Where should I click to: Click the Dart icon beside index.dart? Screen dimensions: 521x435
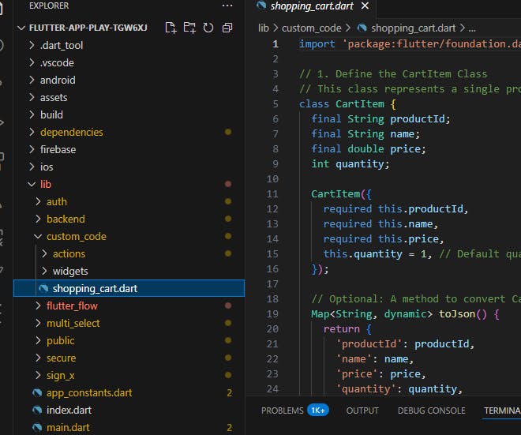(37, 410)
